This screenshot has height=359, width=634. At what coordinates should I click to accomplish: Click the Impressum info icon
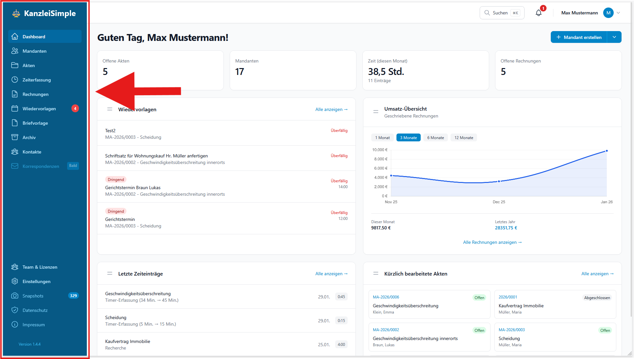(x=15, y=324)
